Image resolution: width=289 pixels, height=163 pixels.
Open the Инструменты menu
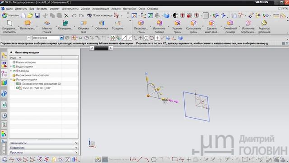coord(70,9)
